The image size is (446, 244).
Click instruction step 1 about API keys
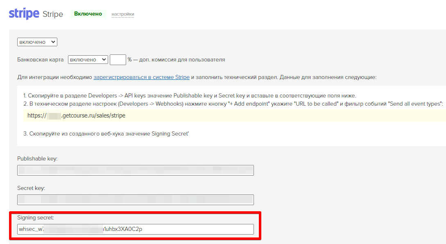point(190,95)
